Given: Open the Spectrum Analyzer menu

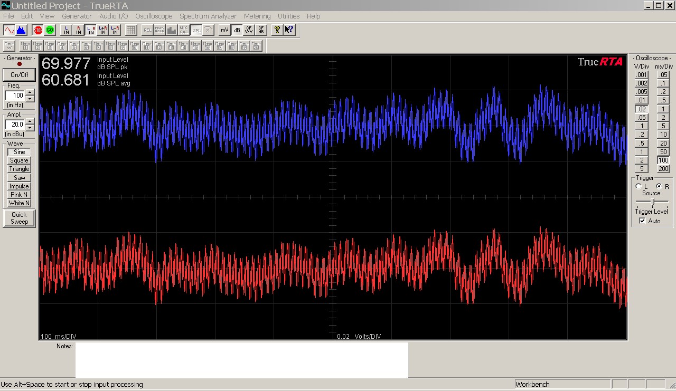Looking at the screenshot, I should coord(208,16).
